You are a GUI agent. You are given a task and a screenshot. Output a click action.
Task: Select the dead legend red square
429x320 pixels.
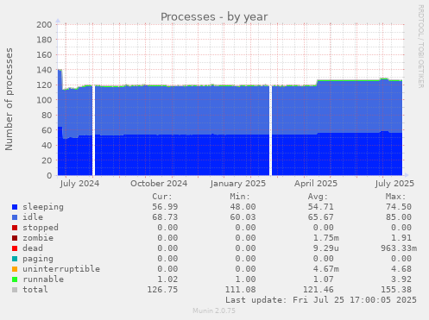pyautogui.click(x=15, y=248)
